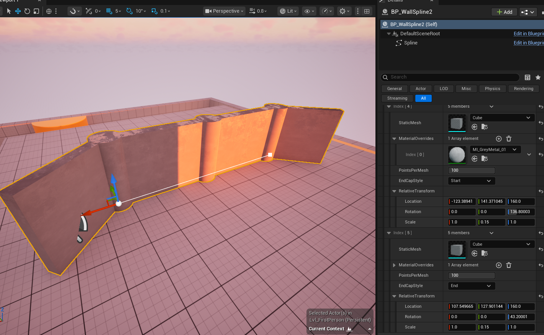Open the EndCapStyle Start dropdown

tap(472, 181)
